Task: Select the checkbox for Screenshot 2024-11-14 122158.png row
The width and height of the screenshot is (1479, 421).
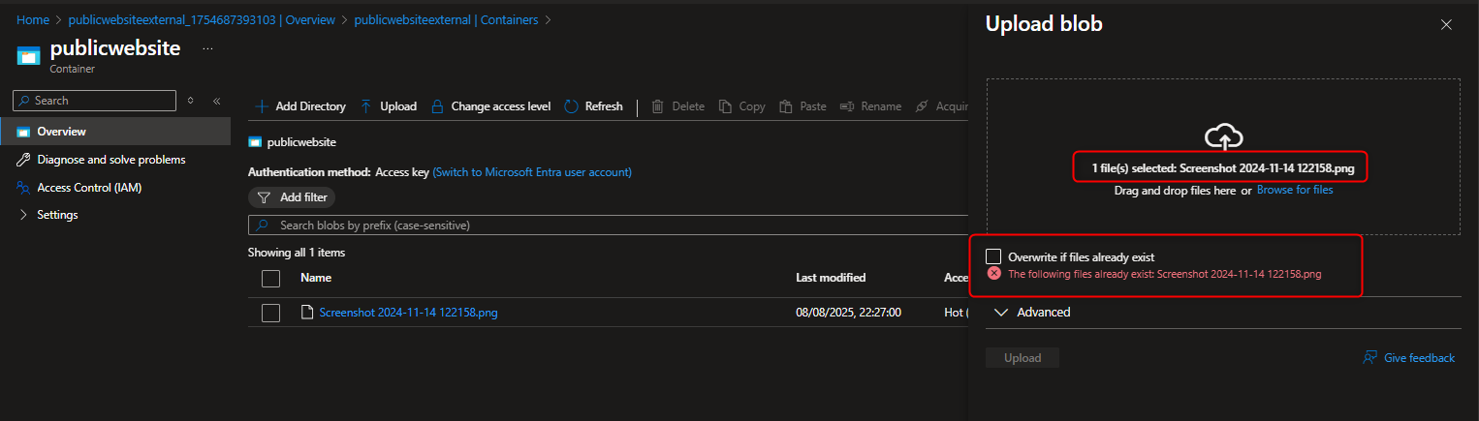Action: click(x=271, y=313)
